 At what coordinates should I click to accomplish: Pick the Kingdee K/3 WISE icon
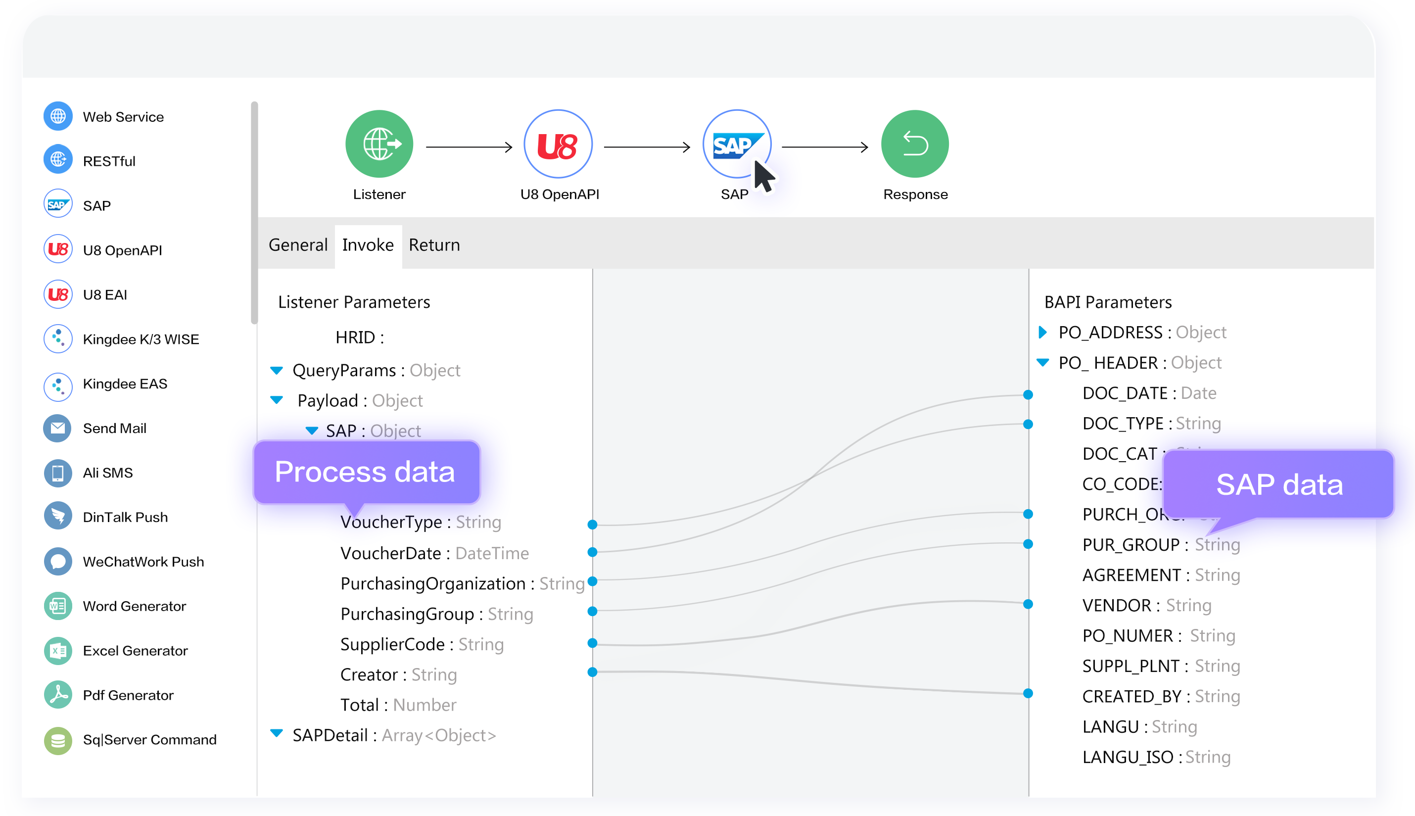click(x=58, y=338)
